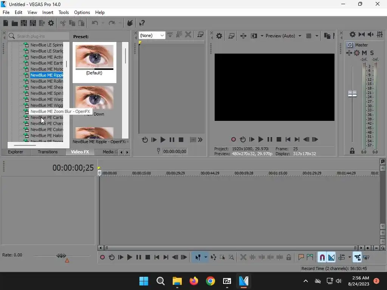387x290 pixels.
Task: Open Video Preview properties gear icon
Action: pyautogui.click(x=219, y=36)
